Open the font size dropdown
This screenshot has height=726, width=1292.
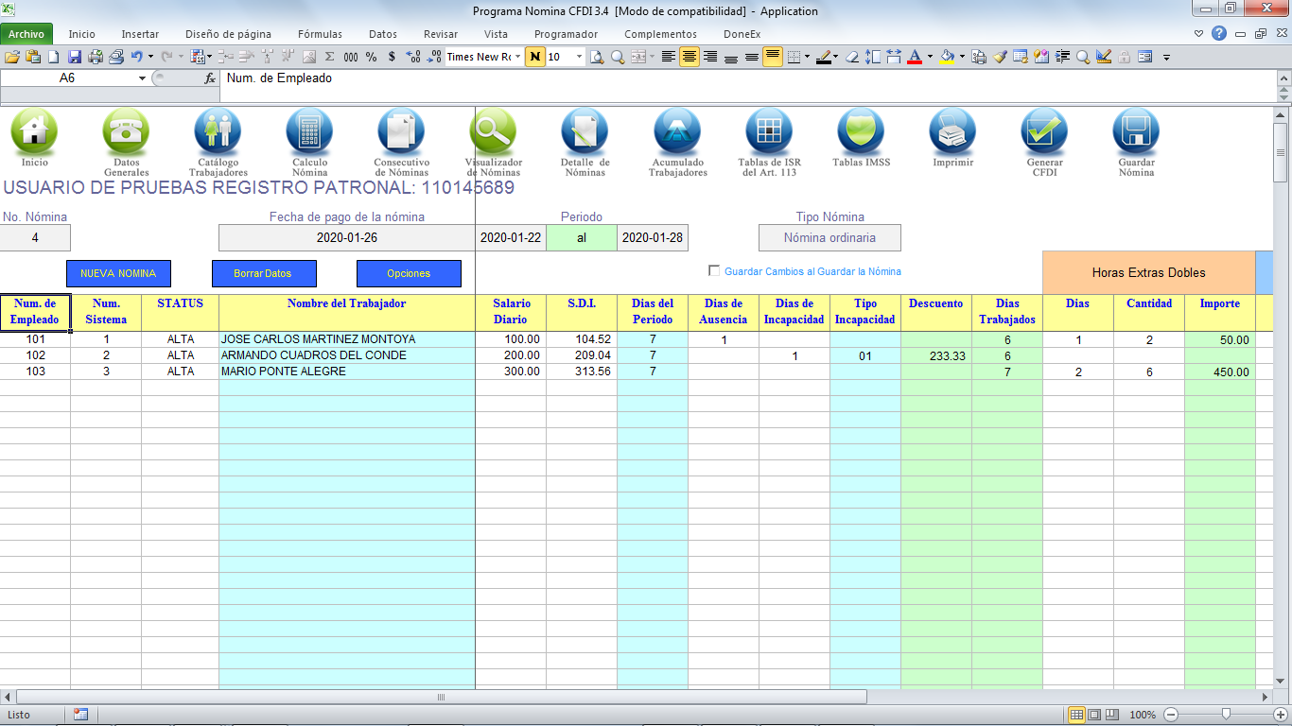(x=580, y=57)
